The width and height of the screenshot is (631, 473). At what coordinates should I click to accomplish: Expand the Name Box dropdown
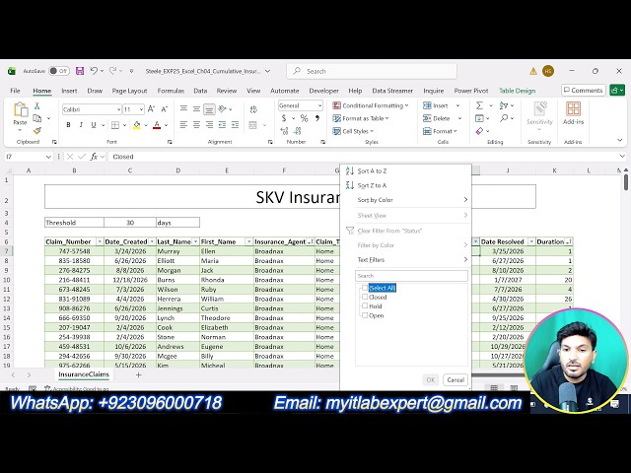(x=48, y=157)
